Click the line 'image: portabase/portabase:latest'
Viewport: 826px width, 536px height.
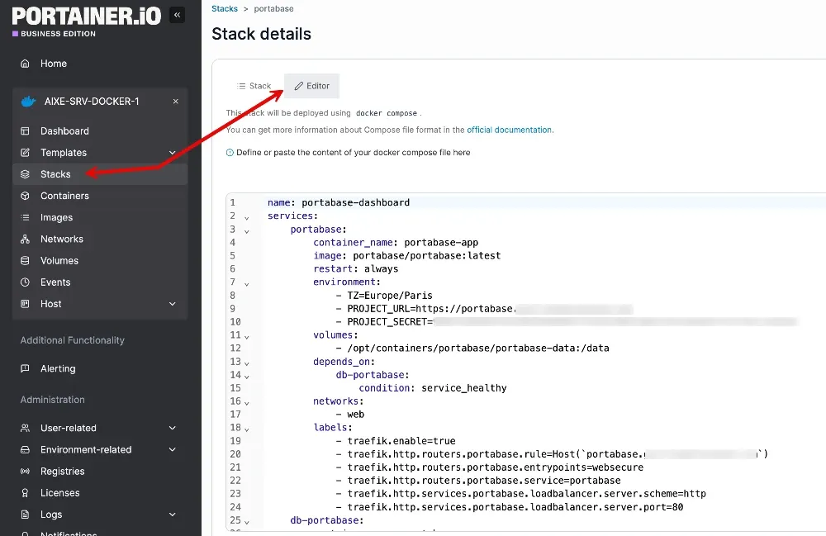coord(406,255)
